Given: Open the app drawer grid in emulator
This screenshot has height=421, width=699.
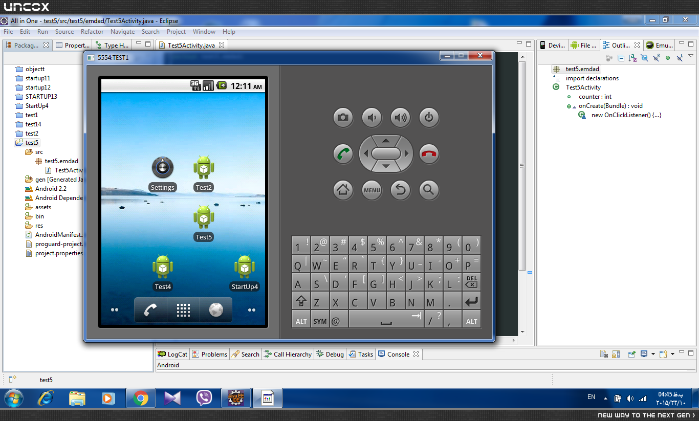Looking at the screenshot, I should tap(183, 310).
